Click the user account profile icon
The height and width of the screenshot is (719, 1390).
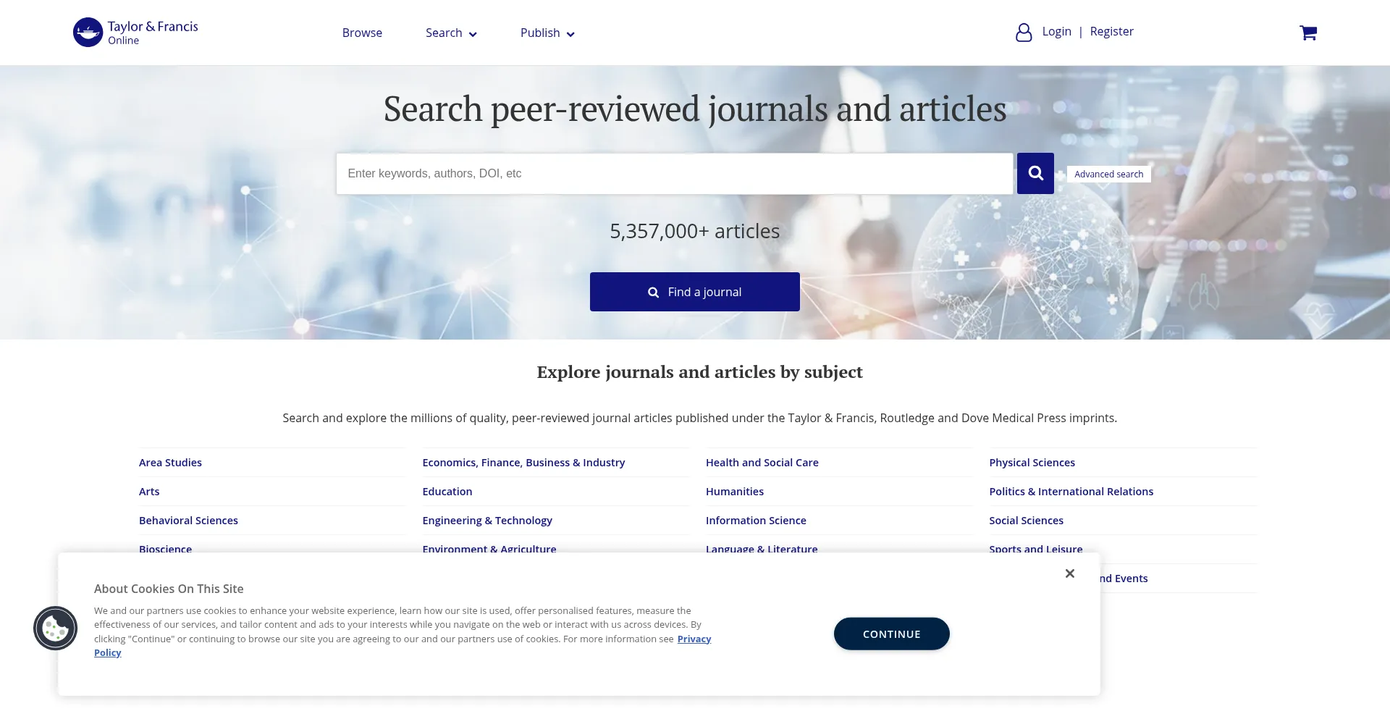click(x=1023, y=33)
